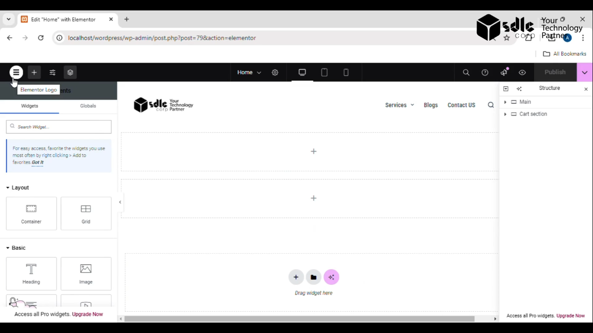
Task: Click the scrollbar left arrow
Action: (x=120, y=319)
